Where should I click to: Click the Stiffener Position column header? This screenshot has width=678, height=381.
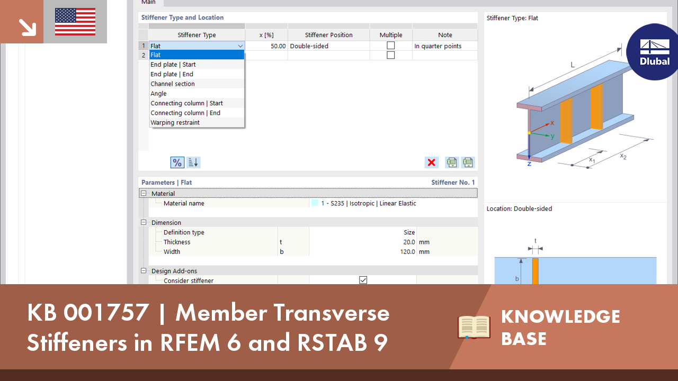tap(329, 35)
